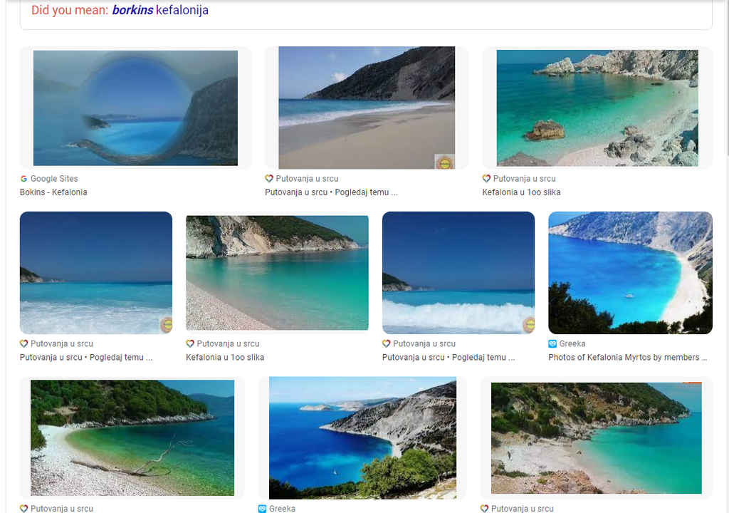729x513 pixels.
Task: Click heart favicon under the driftwood beach photo
Action: pos(23,509)
